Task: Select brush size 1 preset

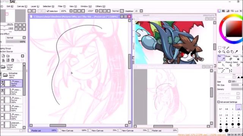Action: [x=233, y=108]
